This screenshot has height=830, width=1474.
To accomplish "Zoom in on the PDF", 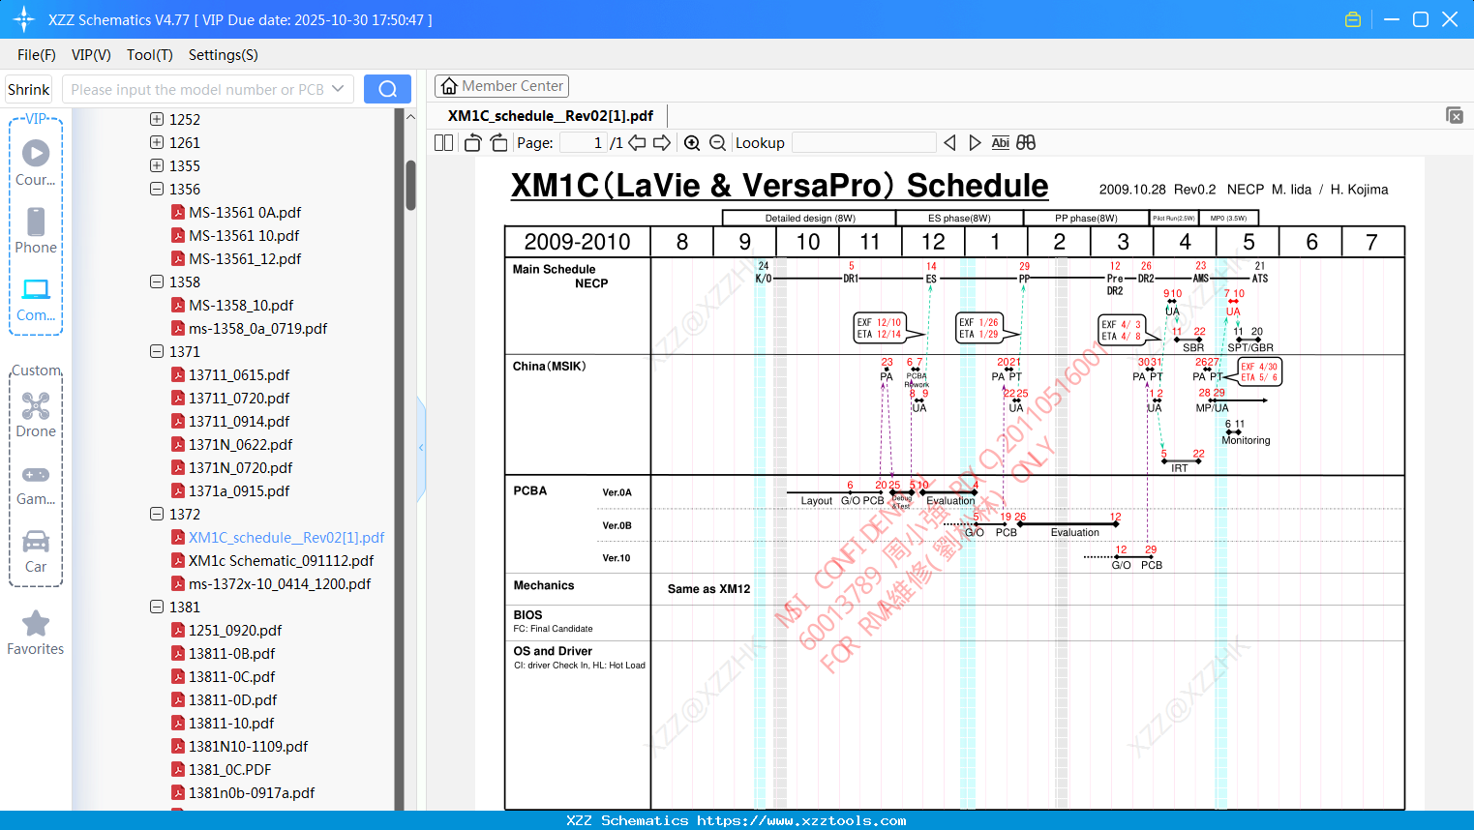I will (x=692, y=143).
